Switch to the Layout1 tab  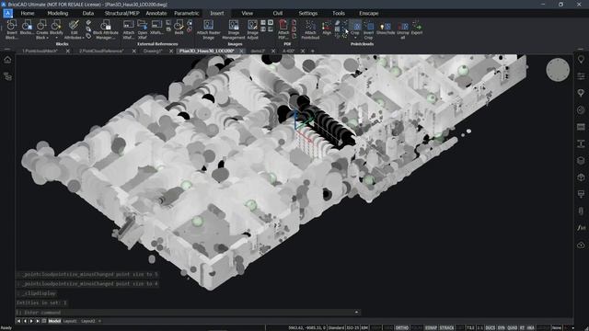[70, 321]
